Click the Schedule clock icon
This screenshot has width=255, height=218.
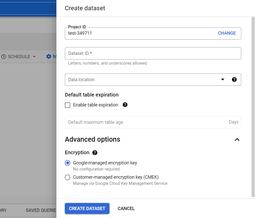(x=4, y=57)
